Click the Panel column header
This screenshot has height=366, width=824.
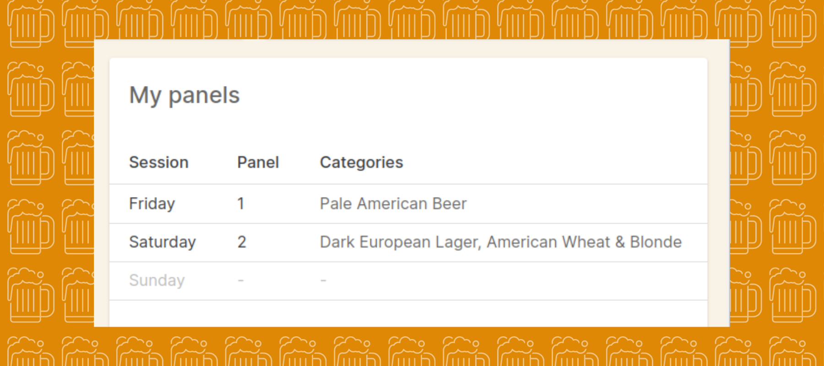[x=258, y=162]
